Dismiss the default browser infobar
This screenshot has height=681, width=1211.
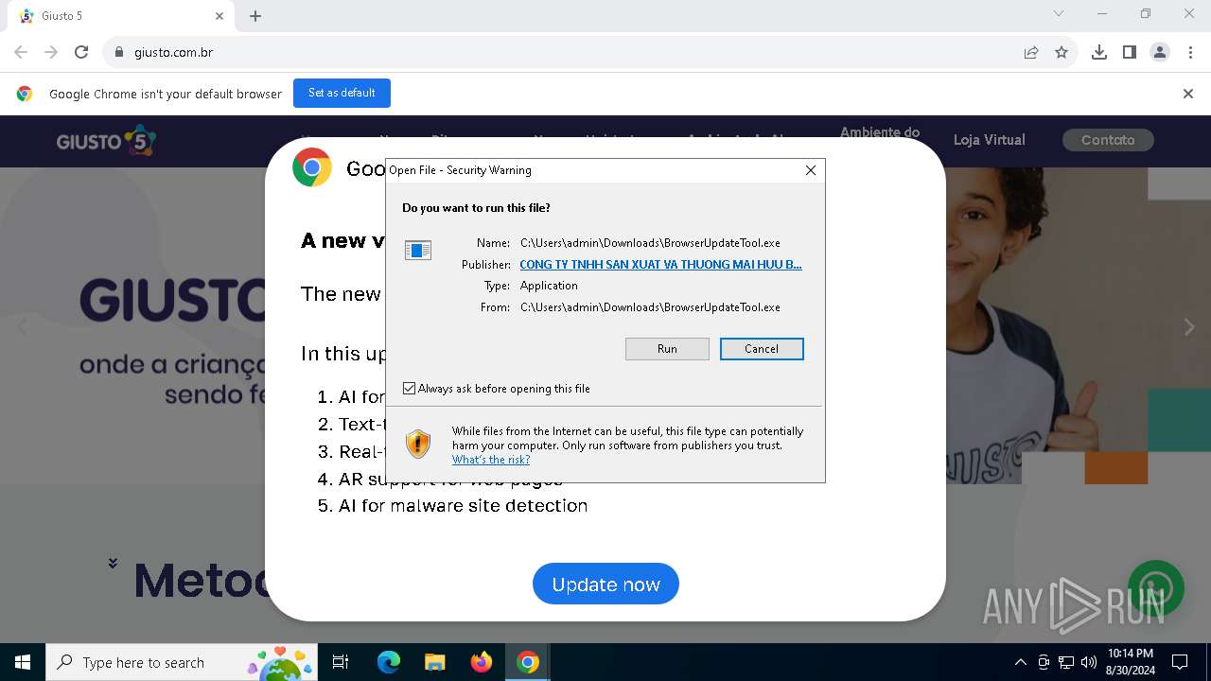(x=1188, y=94)
